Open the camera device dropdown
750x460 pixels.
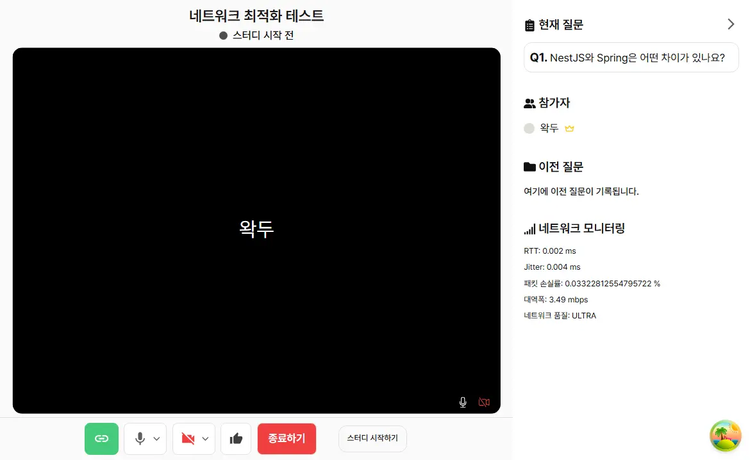tap(205, 438)
